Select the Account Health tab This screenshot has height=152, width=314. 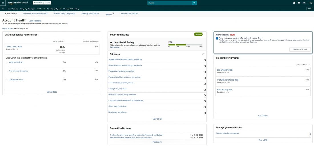(x=11, y=13)
